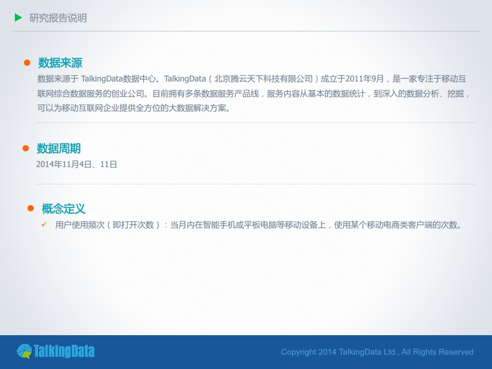Image resolution: width=492 pixels, height=369 pixels.
Task: Click the date text 2014年11月4日、11日
Action: point(76,165)
